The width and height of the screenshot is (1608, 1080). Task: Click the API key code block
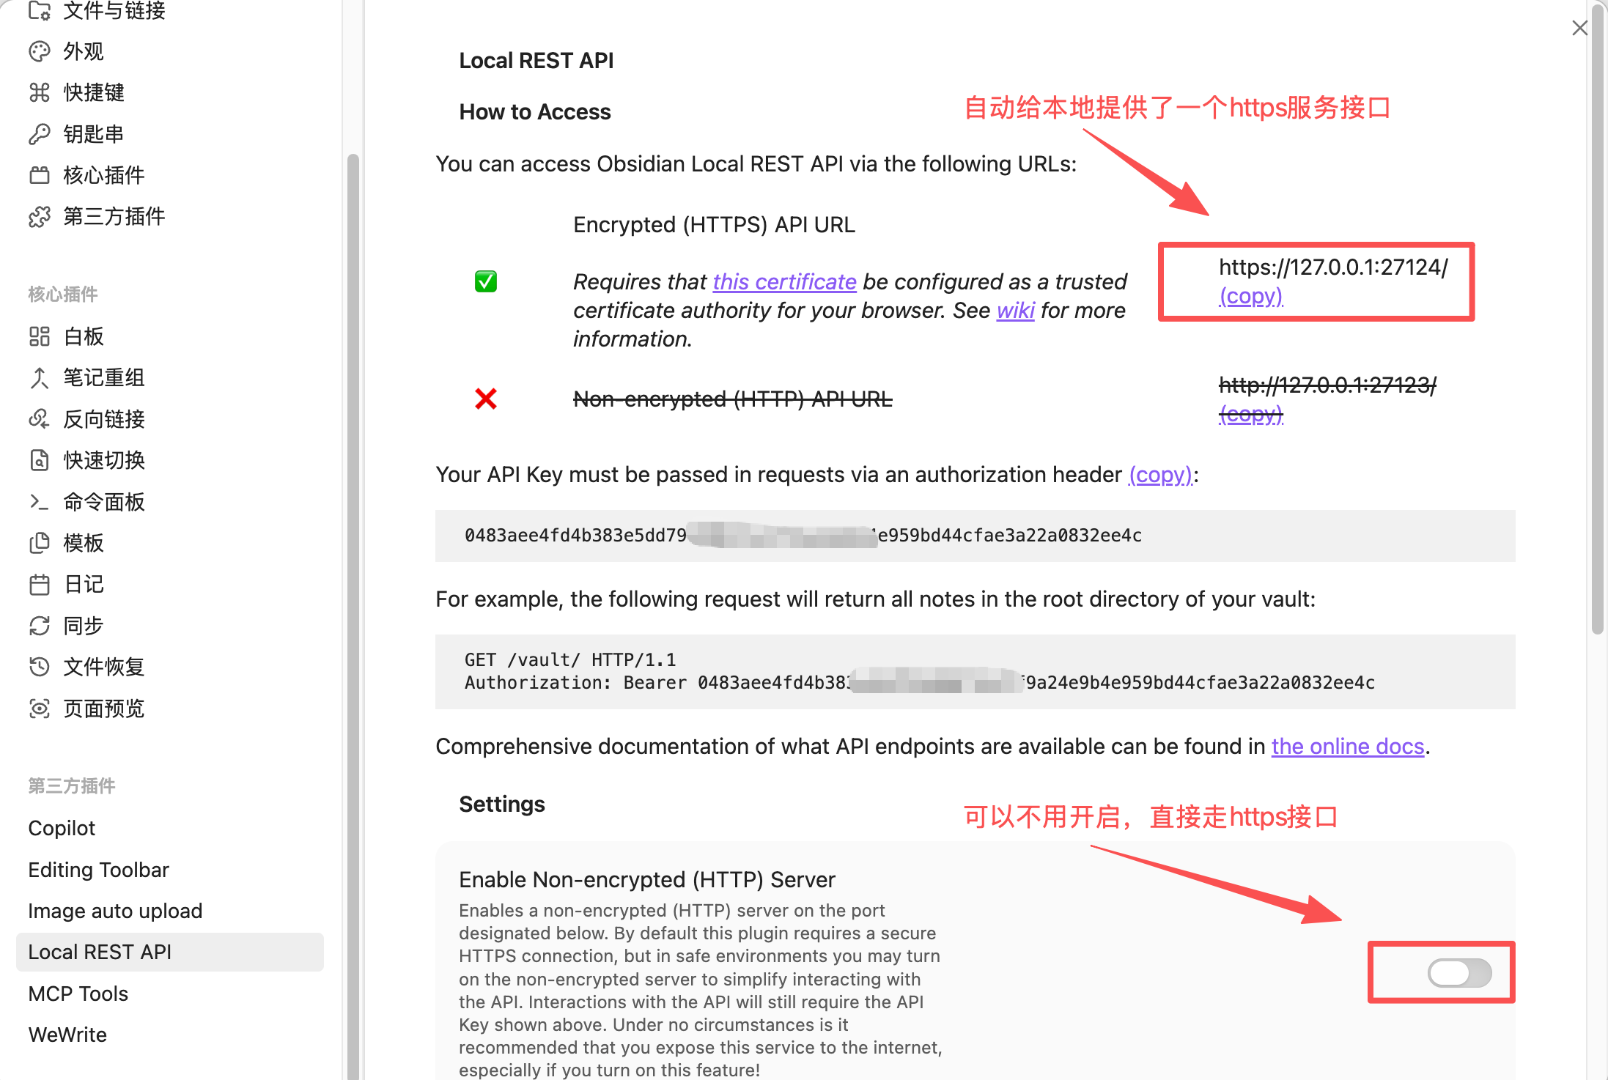pos(975,536)
